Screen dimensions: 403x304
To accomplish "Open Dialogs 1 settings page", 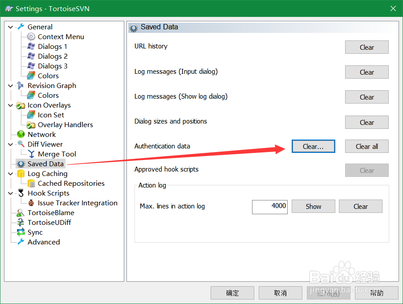I will click(x=53, y=46).
